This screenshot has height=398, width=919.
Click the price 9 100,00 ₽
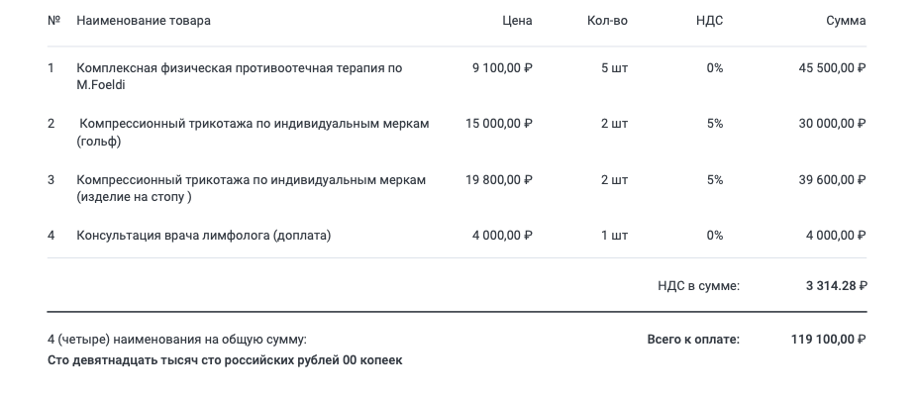[x=502, y=68]
